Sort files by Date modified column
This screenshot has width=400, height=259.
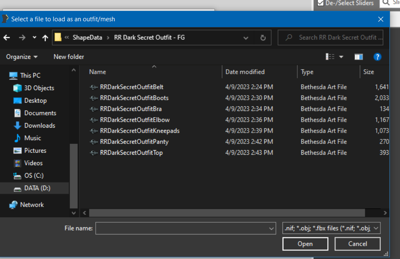click(x=245, y=72)
